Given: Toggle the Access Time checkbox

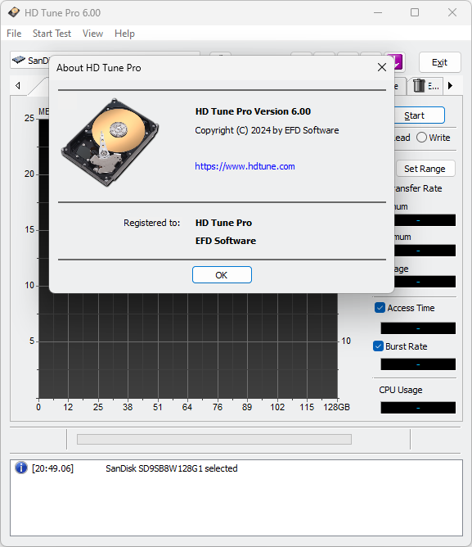Looking at the screenshot, I should click(x=380, y=308).
